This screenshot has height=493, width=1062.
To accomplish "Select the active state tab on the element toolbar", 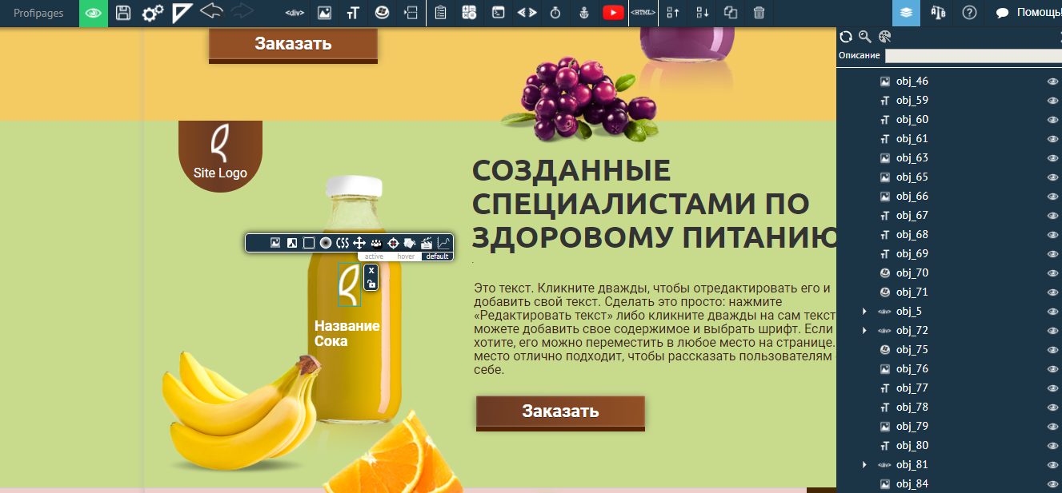I will coord(374,256).
